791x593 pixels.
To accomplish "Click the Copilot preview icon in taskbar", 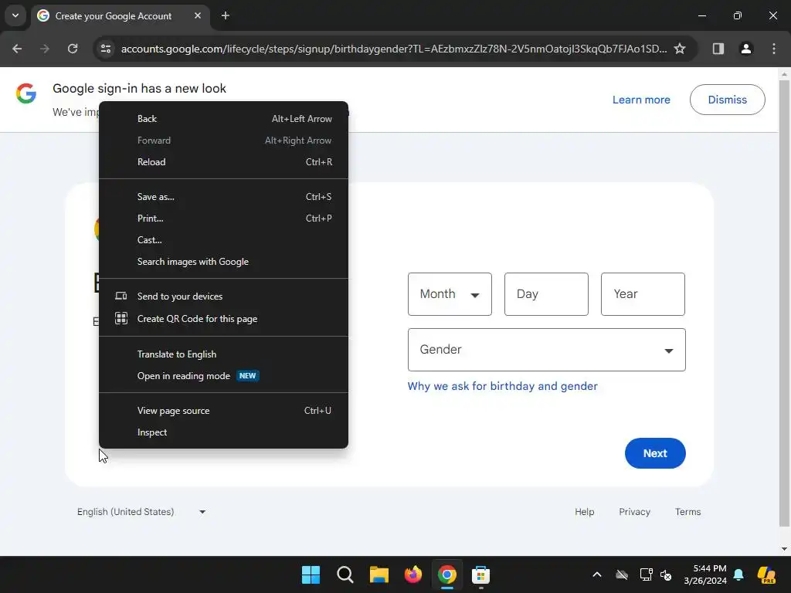I will (766, 574).
